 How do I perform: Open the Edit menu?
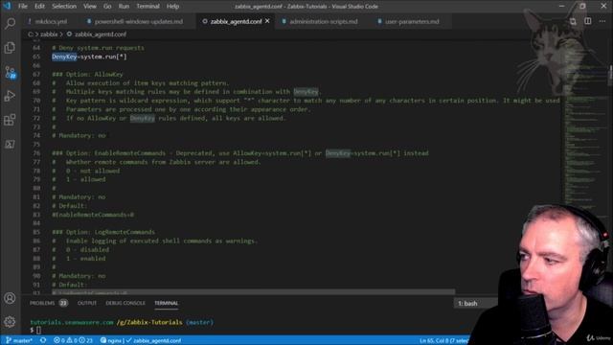[x=39, y=7]
